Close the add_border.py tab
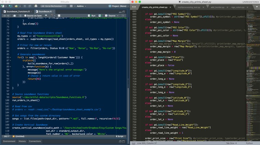This screenshot has width=260, height=145. (227, 7)
